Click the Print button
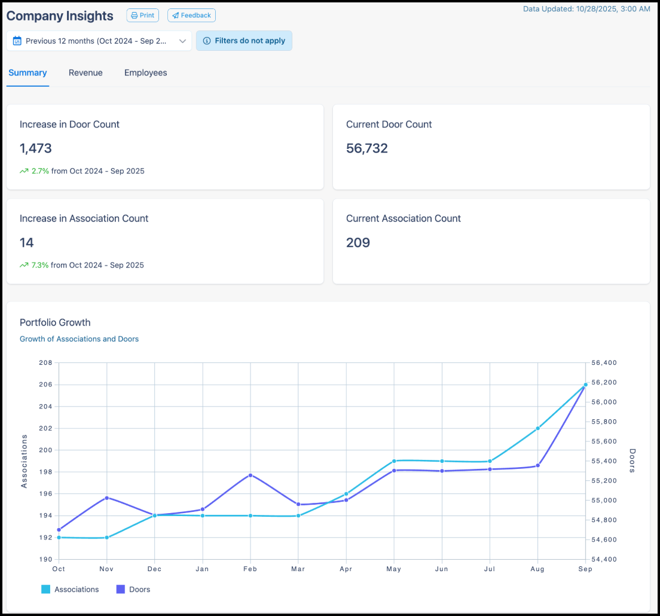Image resolution: width=660 pixels, height=616 pixels. click(143, 15)
